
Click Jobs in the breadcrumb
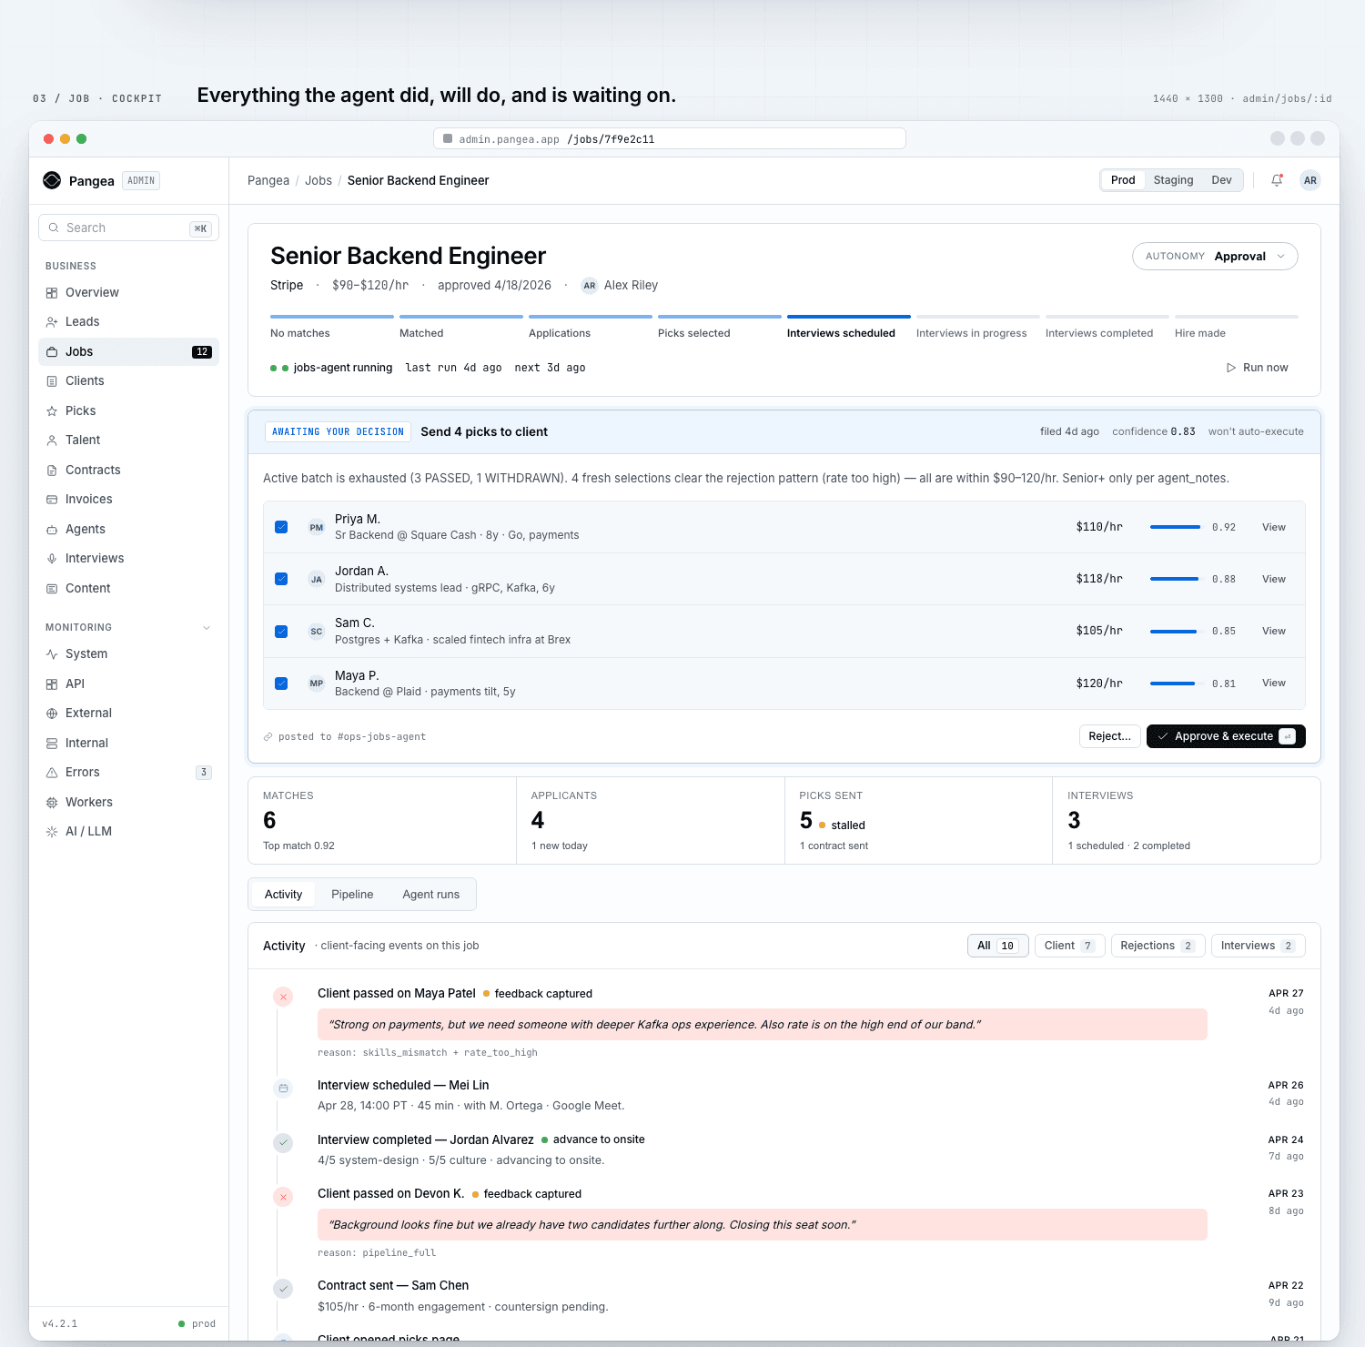(318, 180)
